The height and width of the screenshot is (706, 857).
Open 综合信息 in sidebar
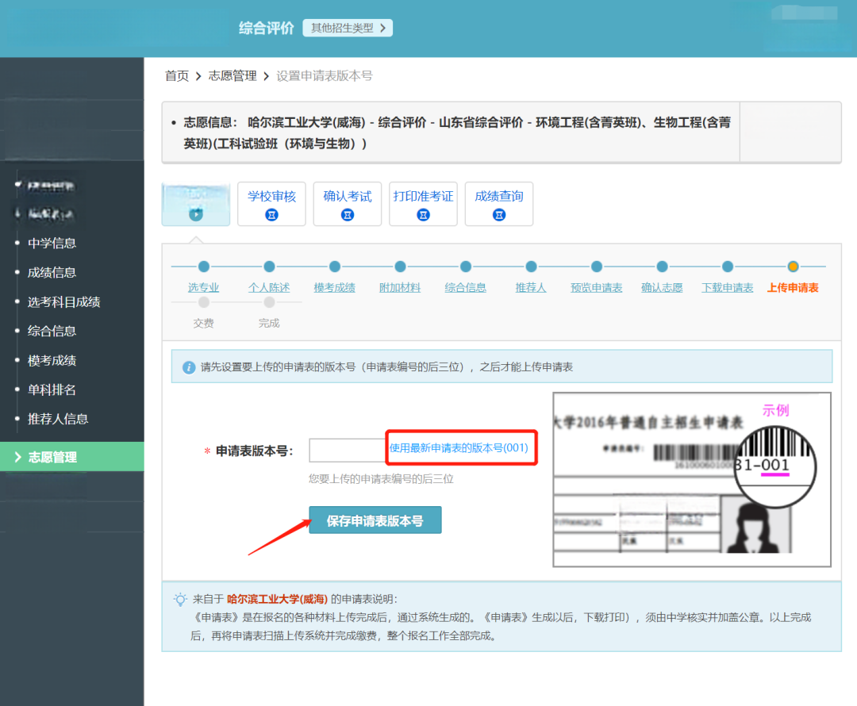pyautogui.click(x=52, y=331)
